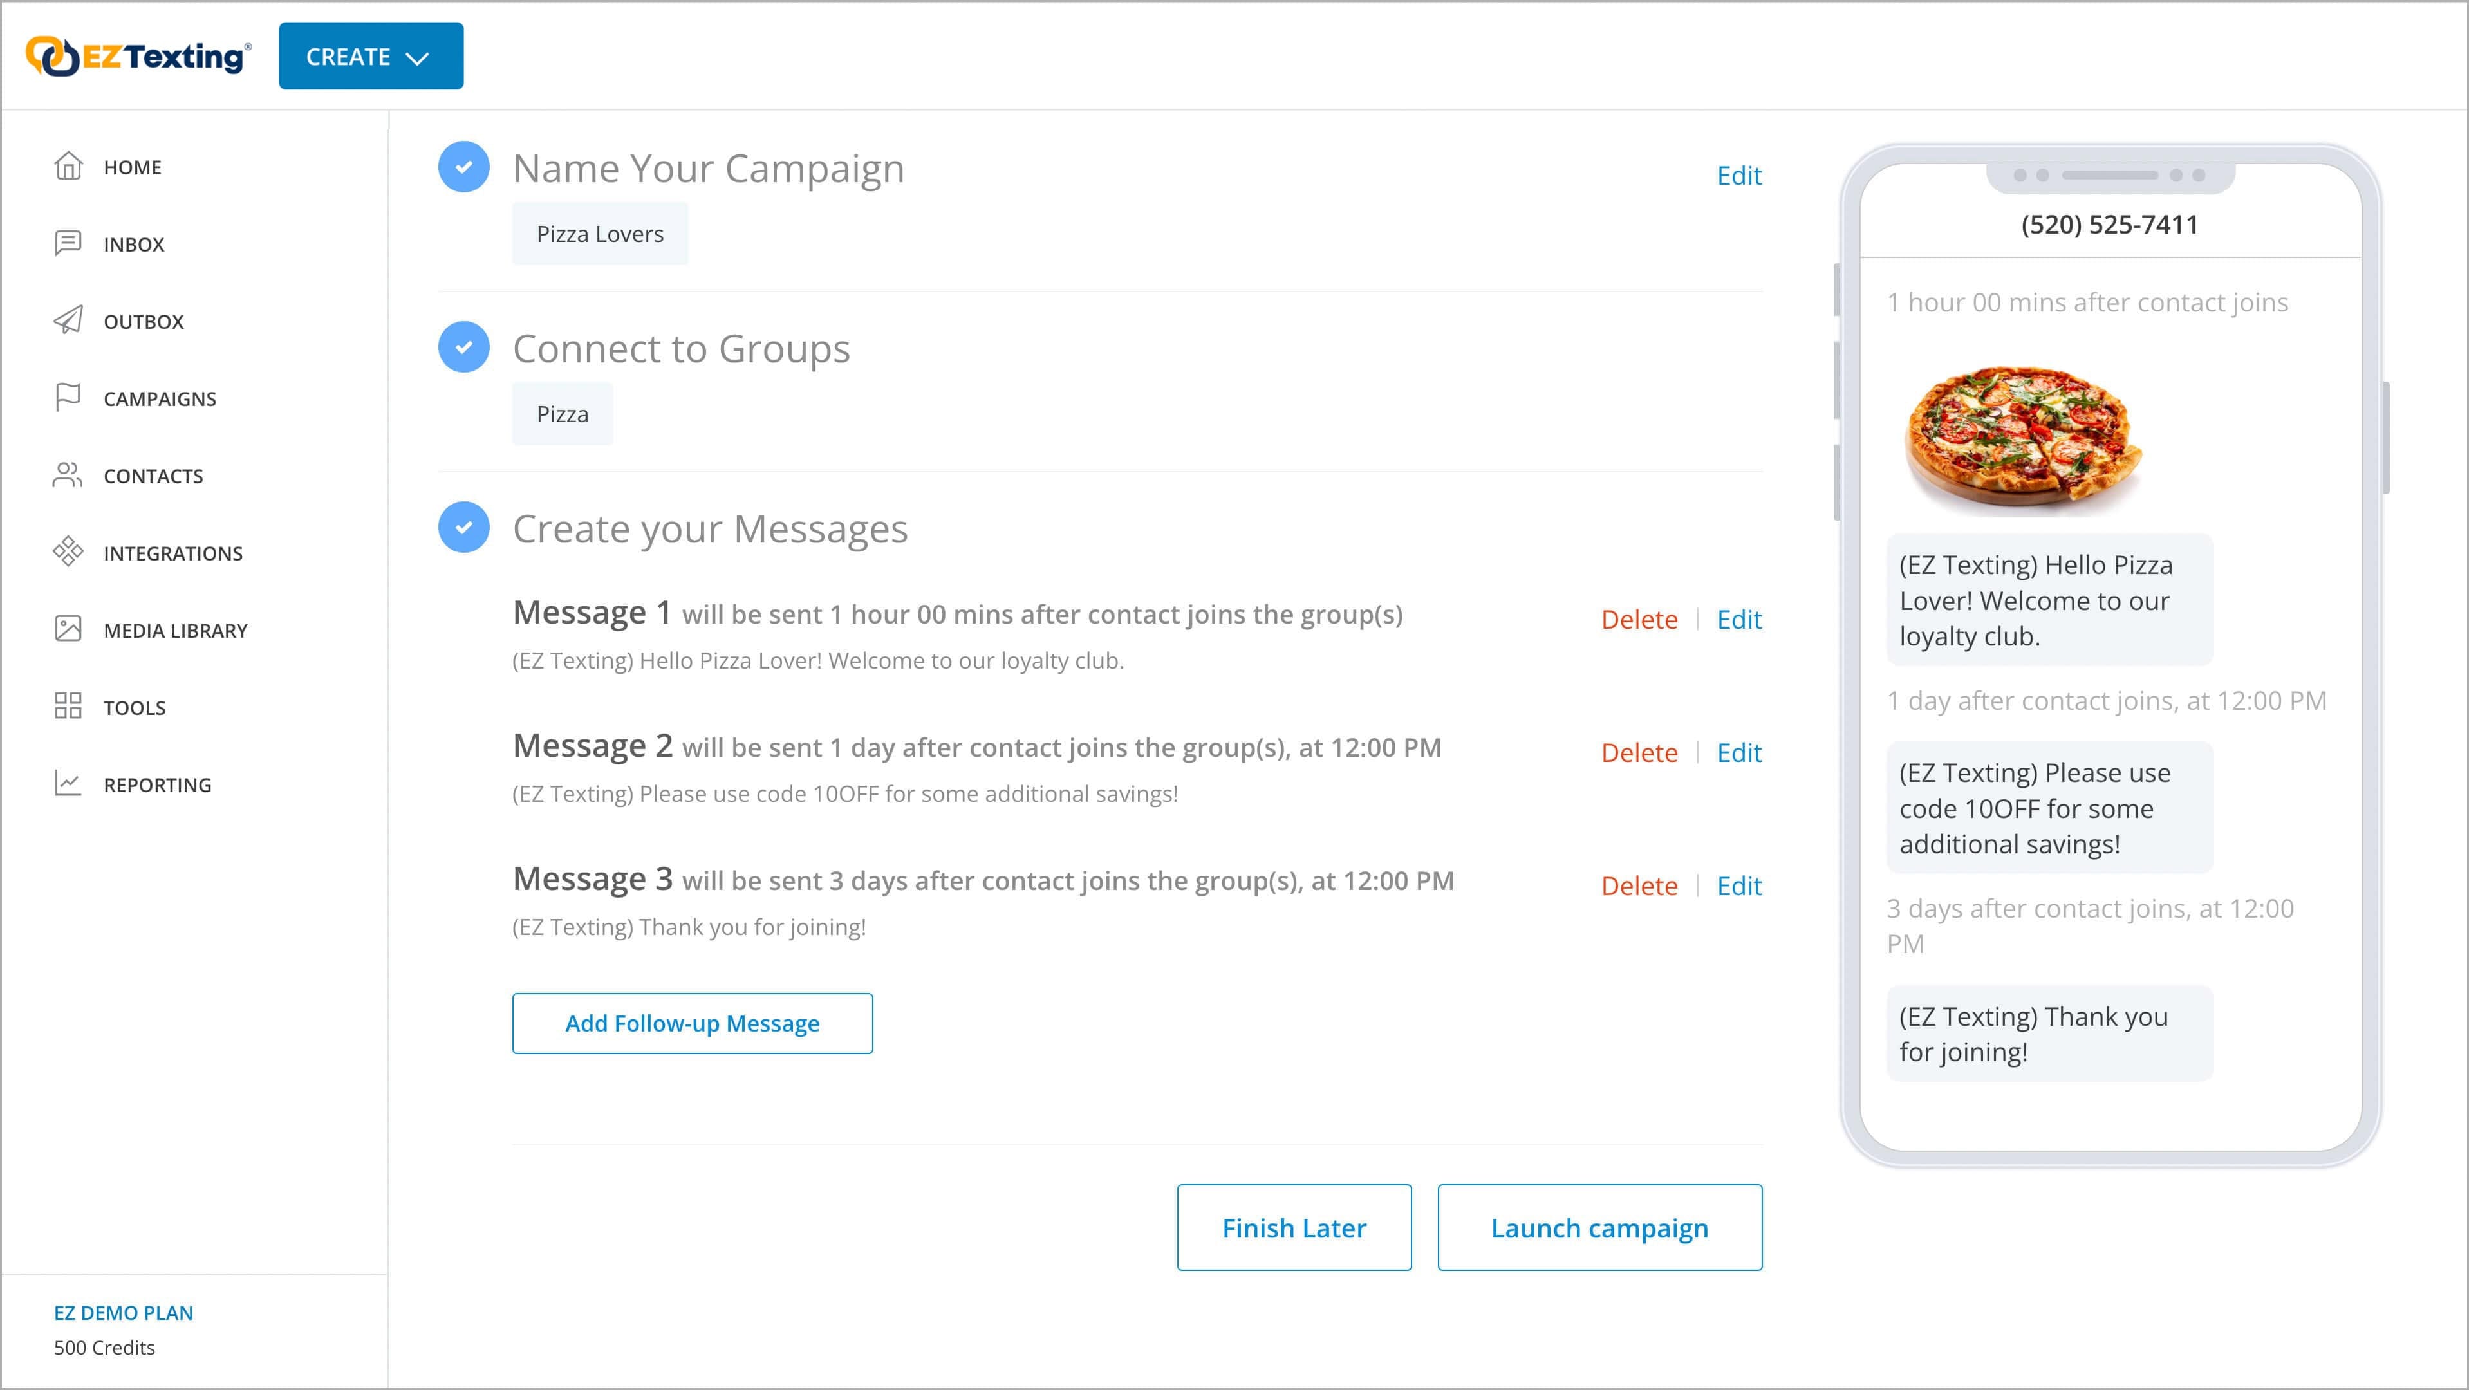The height and width of the screenshot is (1390, 2469).
Task: Click Add Follow-up Message button
Action: point(692,1022)
